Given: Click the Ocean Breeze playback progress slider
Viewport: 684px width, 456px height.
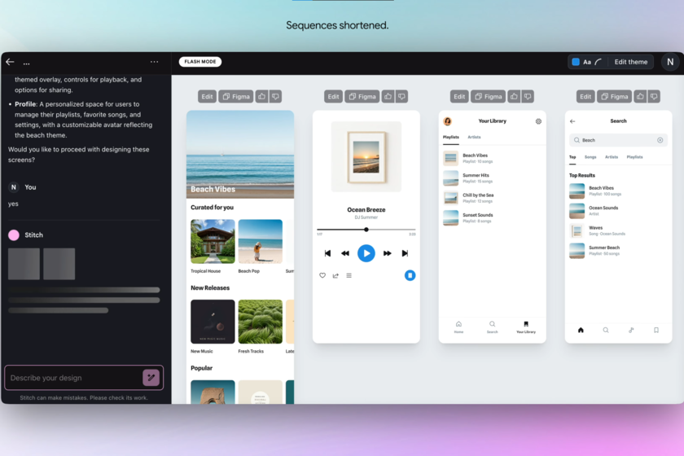Looking at the screenshot, I should pyautogui.click(x=366, y=230).
